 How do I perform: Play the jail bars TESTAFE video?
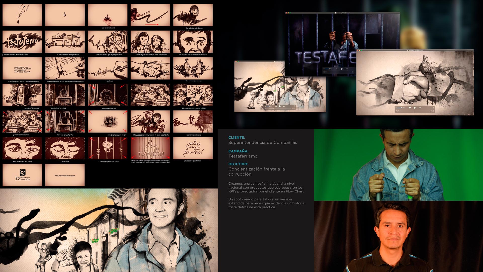pyautogui.click(x=342, y=69)
